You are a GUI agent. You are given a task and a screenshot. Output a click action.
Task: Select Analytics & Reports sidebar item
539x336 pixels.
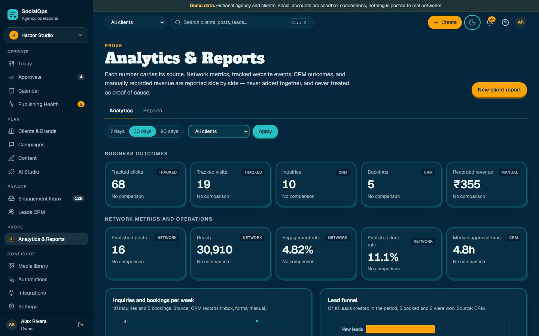(46, 239)
